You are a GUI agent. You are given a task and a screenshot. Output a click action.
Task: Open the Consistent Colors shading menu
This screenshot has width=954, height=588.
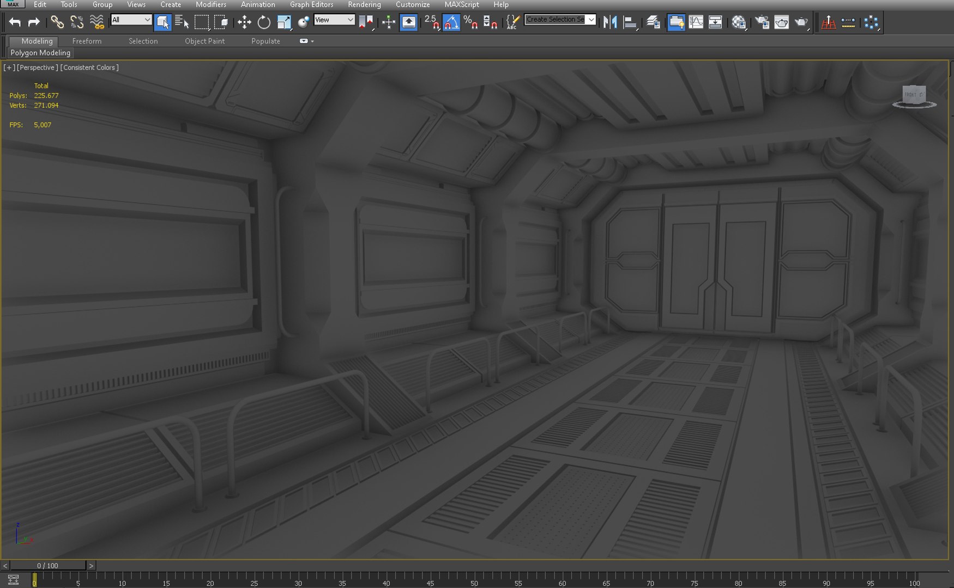pyautogui.click(x=89, y=68)
